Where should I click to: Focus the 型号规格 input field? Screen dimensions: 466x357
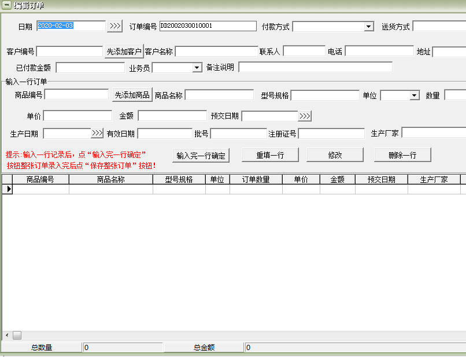point(325,95)
